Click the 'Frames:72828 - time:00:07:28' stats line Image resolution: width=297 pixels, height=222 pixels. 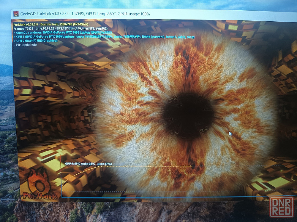[60, 28]
